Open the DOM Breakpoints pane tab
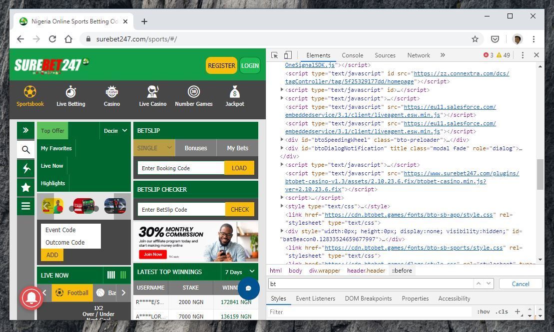The width and height of the screenshot is (554, 332). [x=368, y=299]
